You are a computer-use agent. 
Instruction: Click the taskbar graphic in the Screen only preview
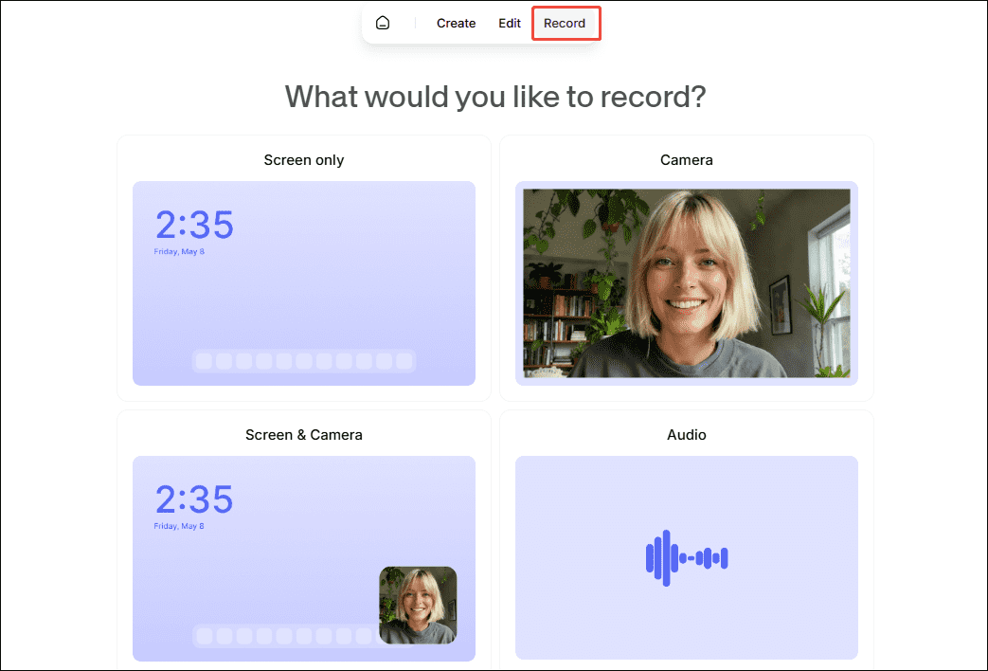pyautogui.click(x=303, y=361)
